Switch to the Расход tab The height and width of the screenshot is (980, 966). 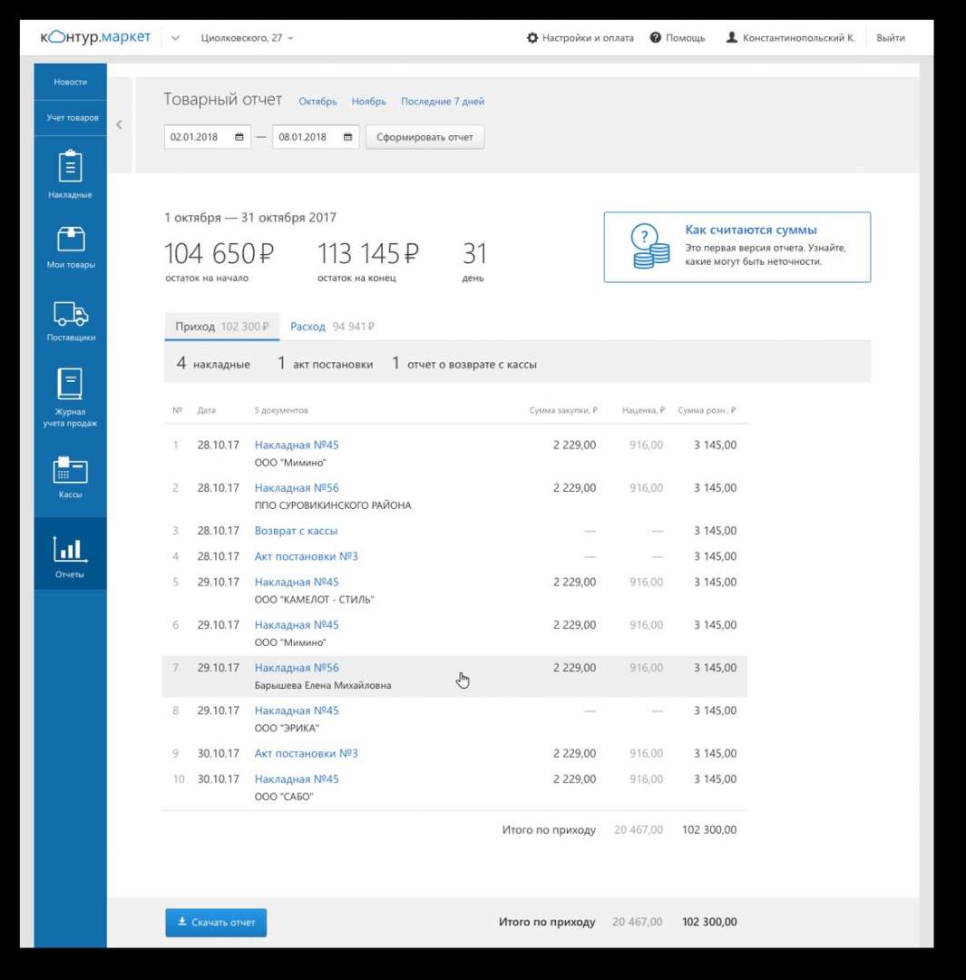[332, 327]
